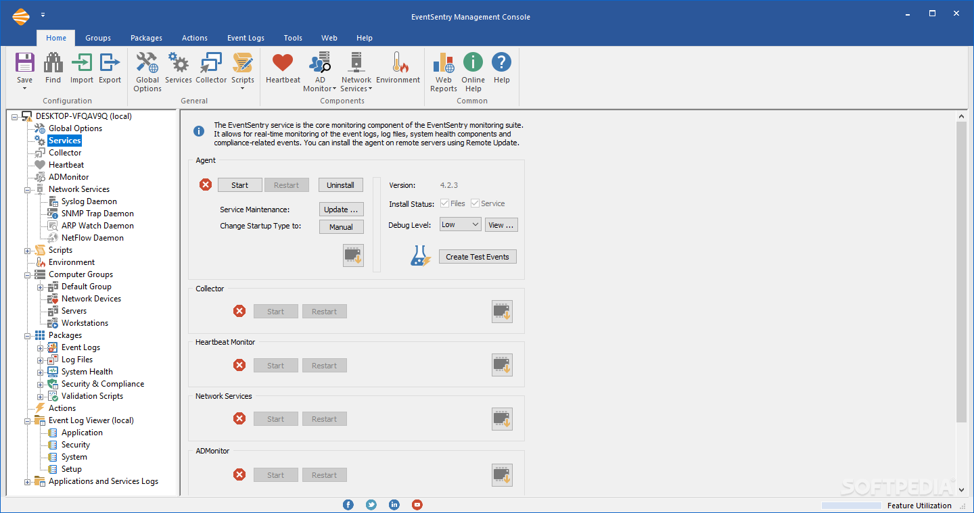Switch to the Event Logs ribbon tab
This screenshot has height=513, width=974.
point(246,38)
